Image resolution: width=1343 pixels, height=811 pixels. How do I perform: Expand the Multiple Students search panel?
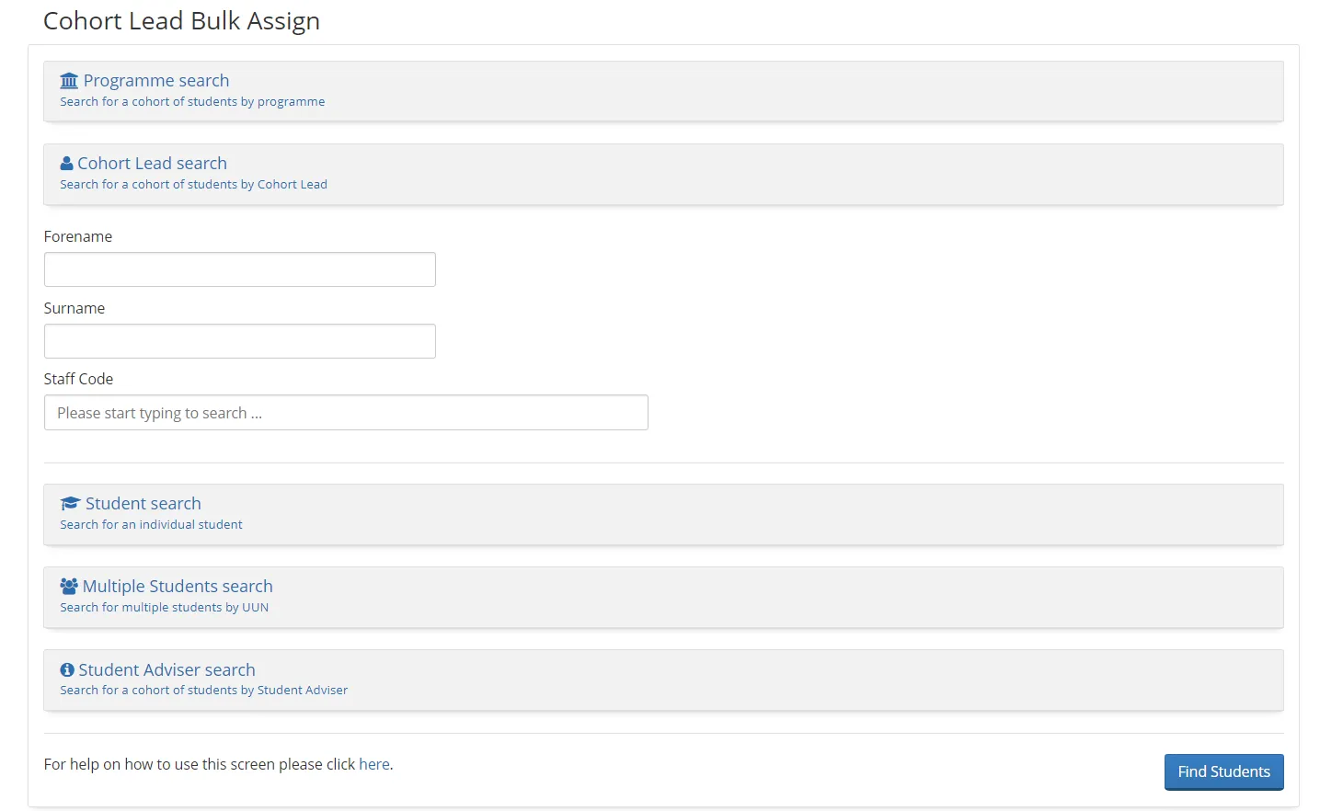pos(178,586)
